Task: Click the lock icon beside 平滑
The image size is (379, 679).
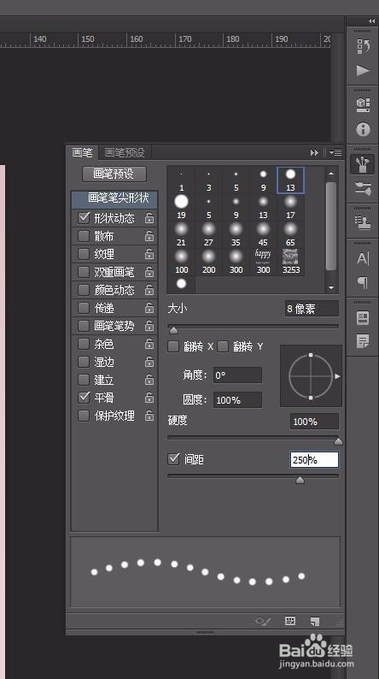Action: 149,398
